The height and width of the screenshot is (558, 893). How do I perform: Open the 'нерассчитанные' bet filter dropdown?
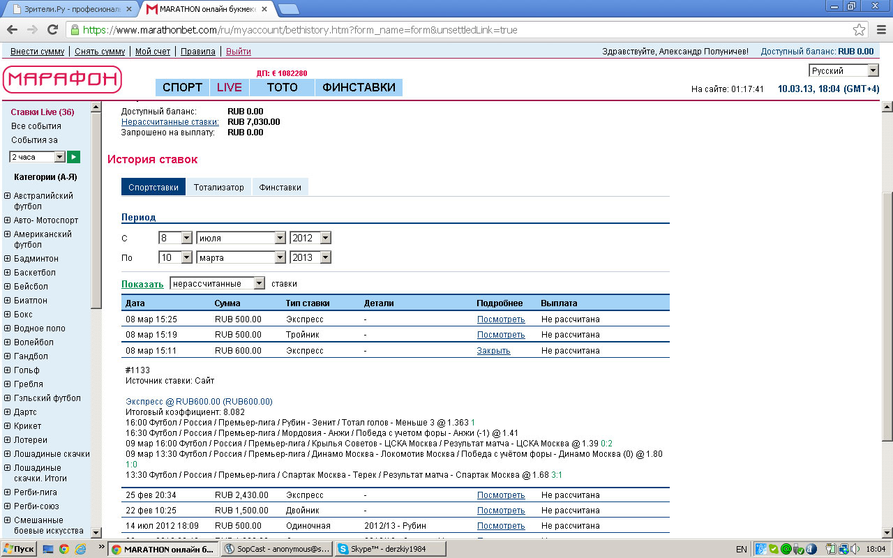tap(218, 283)
